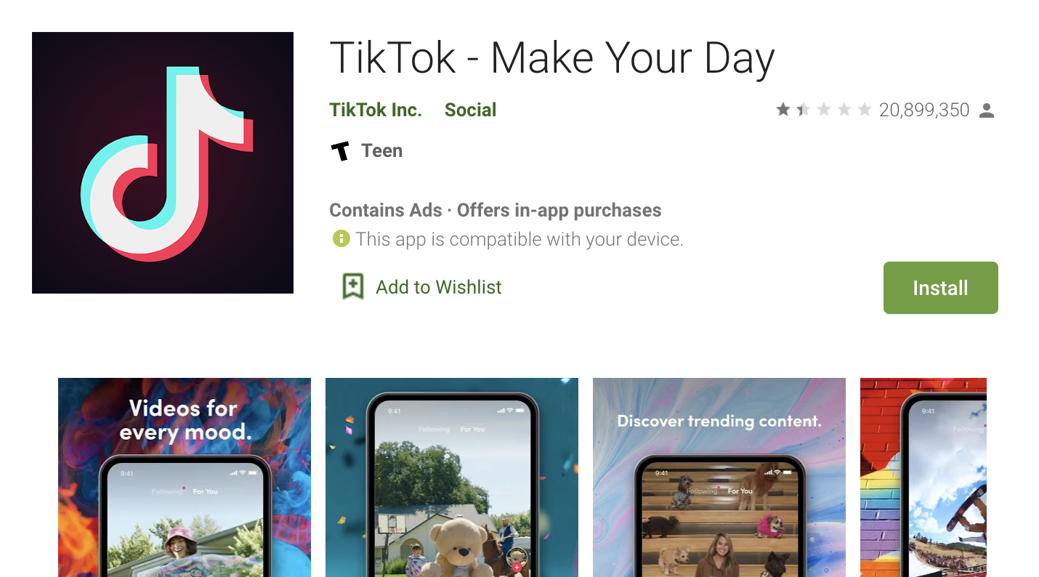The image size is (1039, 577).
Task: Open 'Videos for every mood' screenshot
Action: tap(185, 477)
